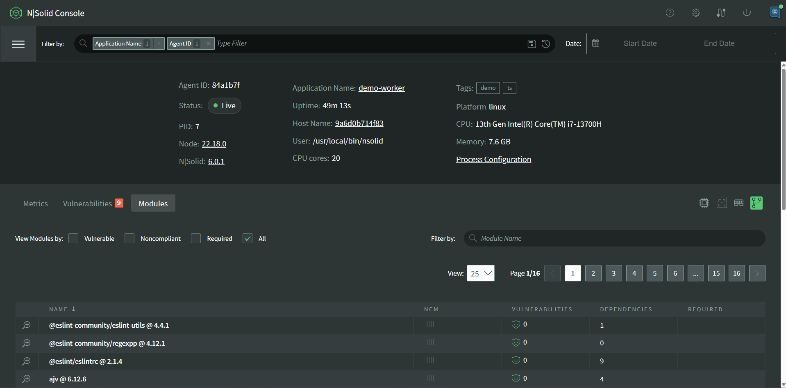
Task: Open the settings gear in the top bar
Action: (x=695, y=13)
